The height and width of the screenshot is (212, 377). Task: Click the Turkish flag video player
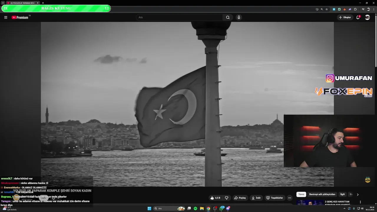click(x=187, y=104)
